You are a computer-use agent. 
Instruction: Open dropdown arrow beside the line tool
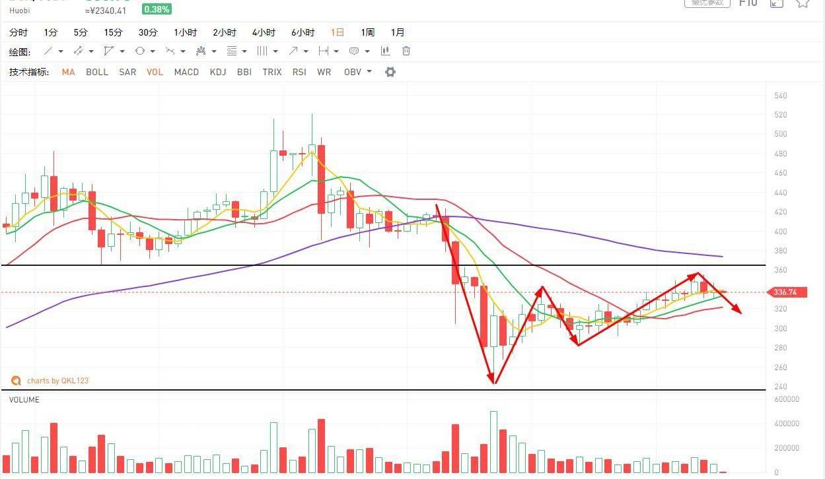point(61,51)
